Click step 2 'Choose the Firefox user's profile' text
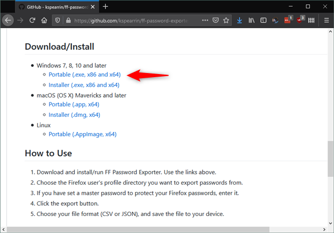Viewport: 334px width, 233px height. [140, 183]
